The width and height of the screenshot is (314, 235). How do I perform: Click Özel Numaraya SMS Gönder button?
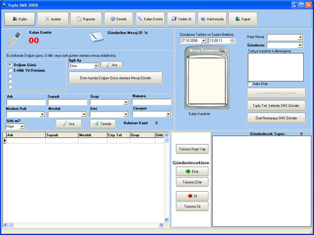point(276,118)
